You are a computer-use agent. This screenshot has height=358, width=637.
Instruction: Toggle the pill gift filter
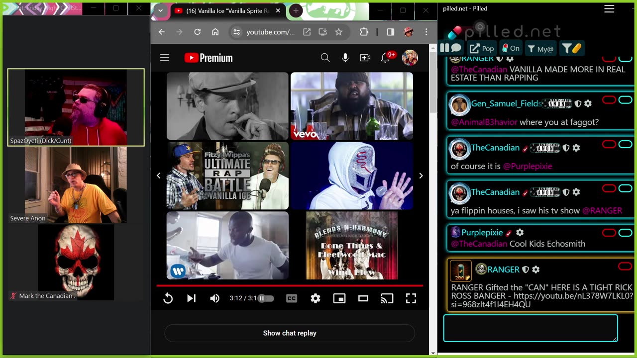pos(572,48)
